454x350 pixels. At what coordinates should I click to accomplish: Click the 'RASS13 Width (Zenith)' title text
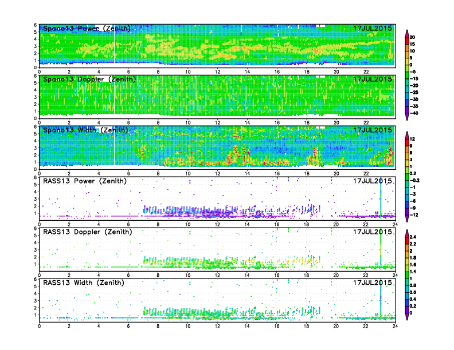click(x=85, y=283)
